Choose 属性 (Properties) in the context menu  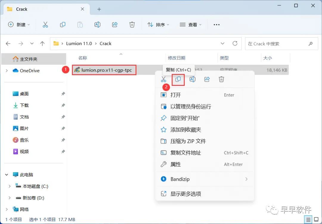coord(205,164)
